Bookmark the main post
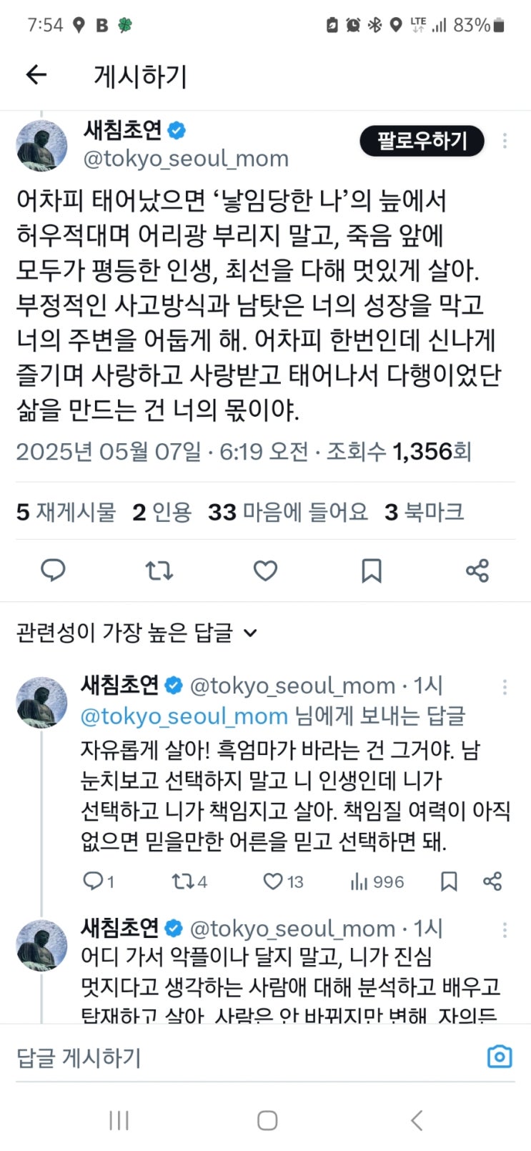531x1151 pixels. 372,570
